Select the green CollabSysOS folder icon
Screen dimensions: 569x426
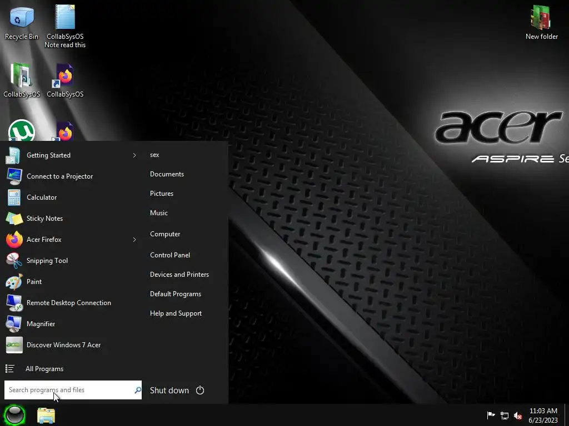click(21, 75)
